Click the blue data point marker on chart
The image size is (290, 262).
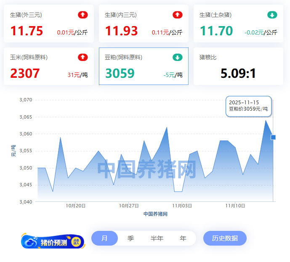pyautogui.click(x=273, y=137)
